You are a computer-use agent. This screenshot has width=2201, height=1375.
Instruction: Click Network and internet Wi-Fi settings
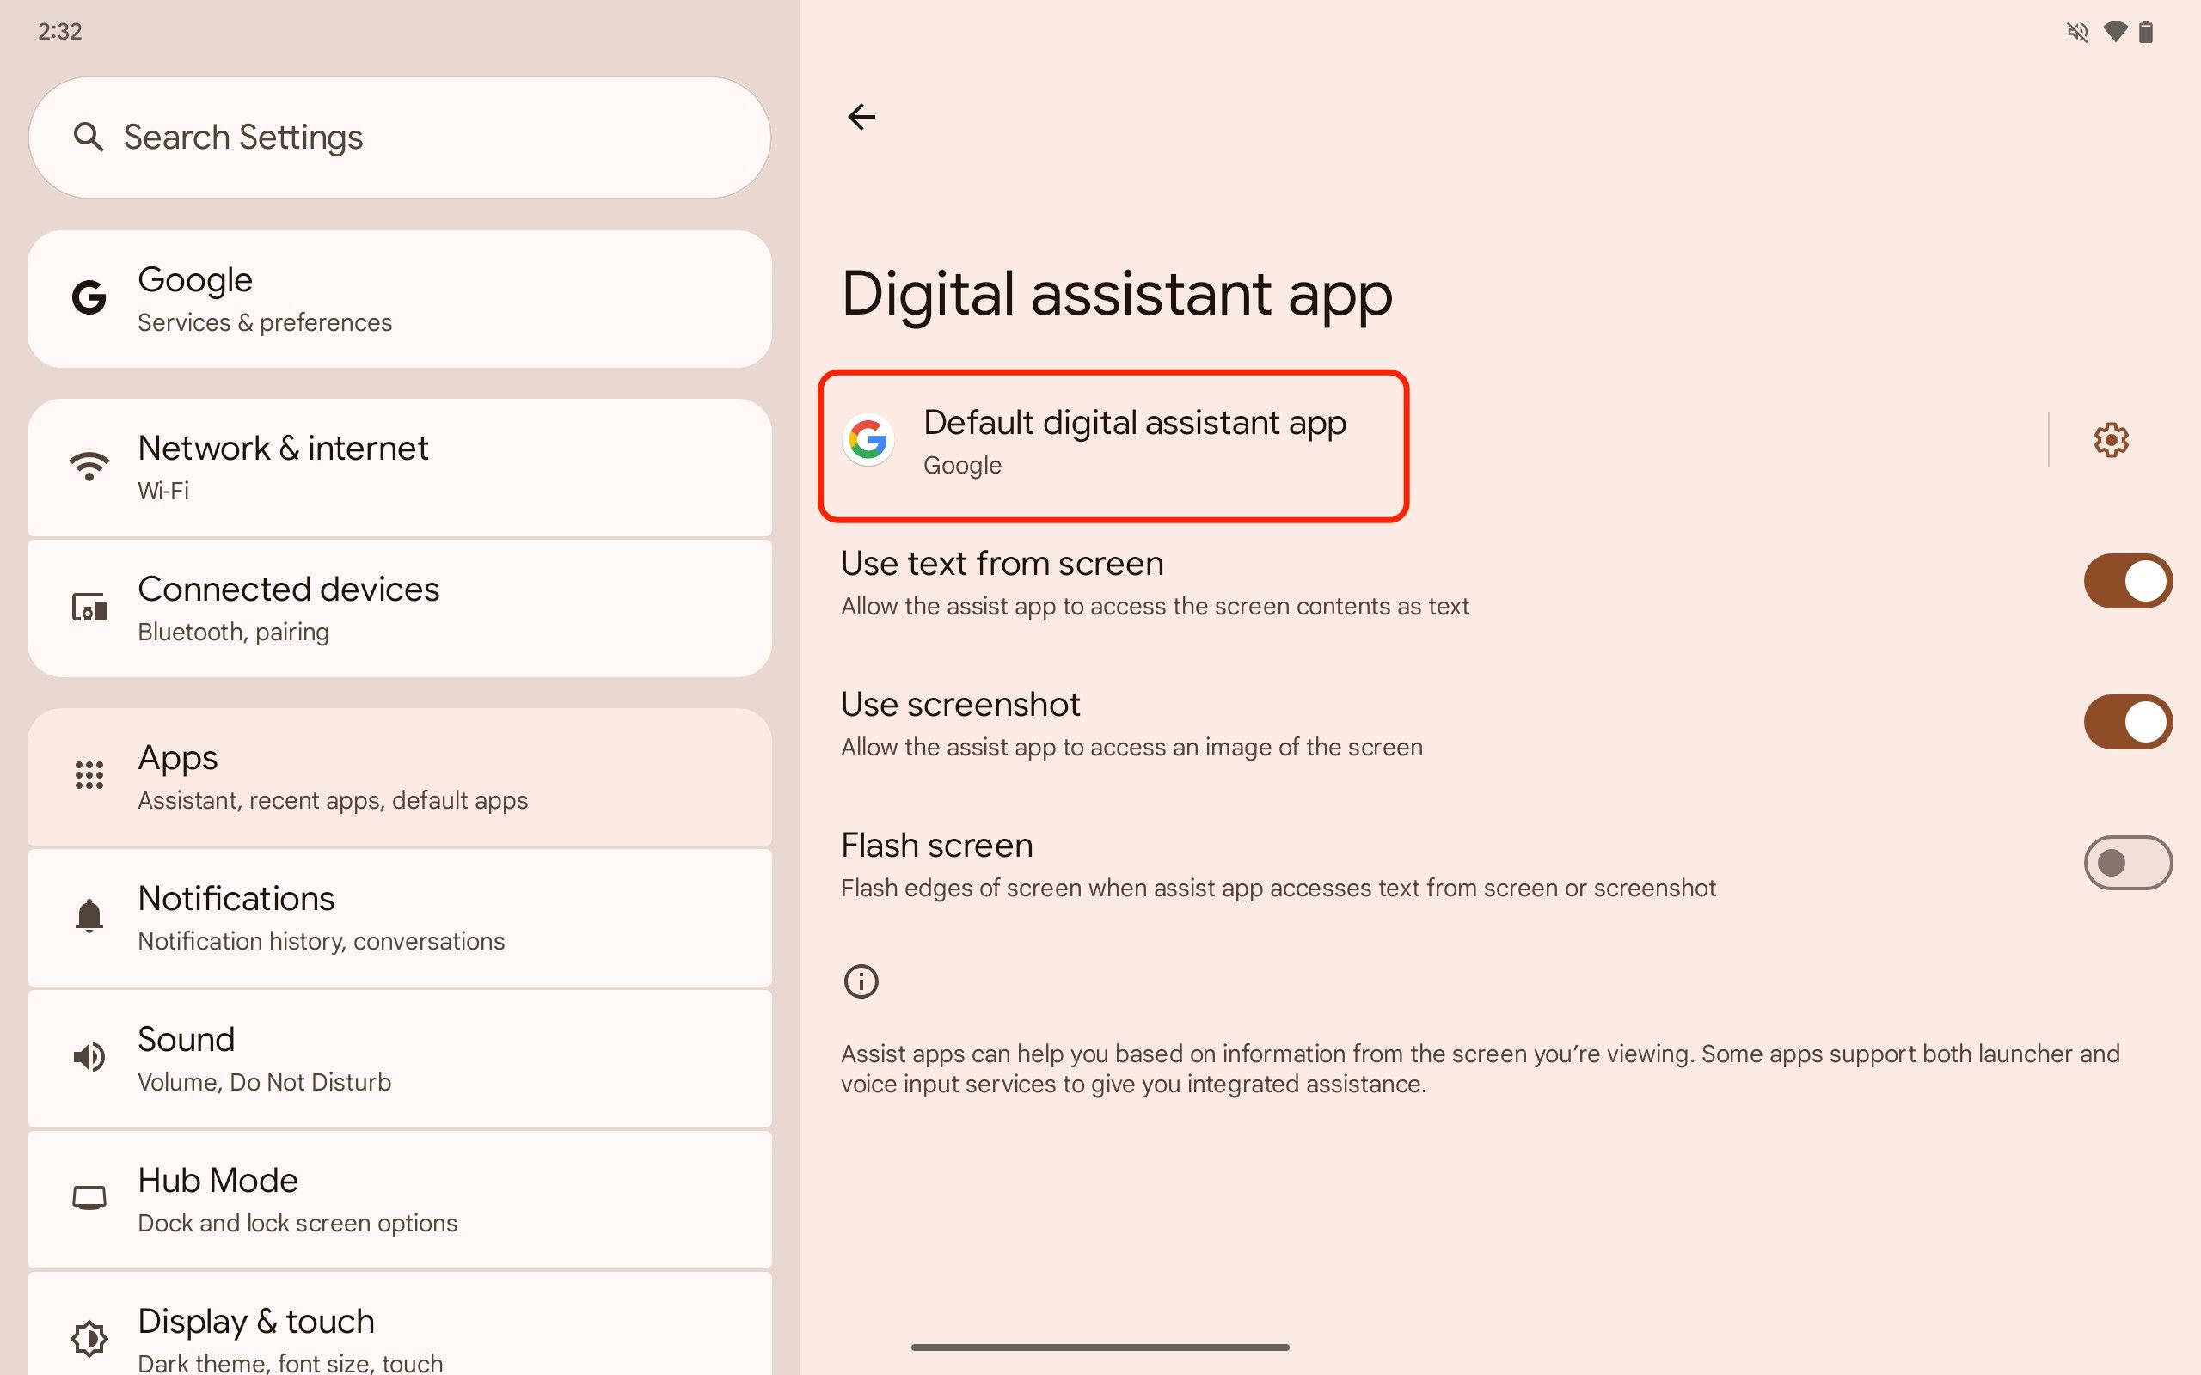pyautogui.click(x=401, y=466)
